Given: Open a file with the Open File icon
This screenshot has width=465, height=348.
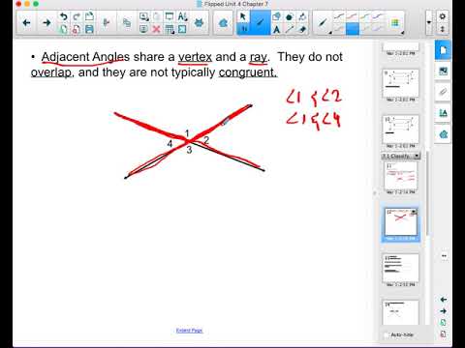Looking at the screenshot, I should coord(89,16).
